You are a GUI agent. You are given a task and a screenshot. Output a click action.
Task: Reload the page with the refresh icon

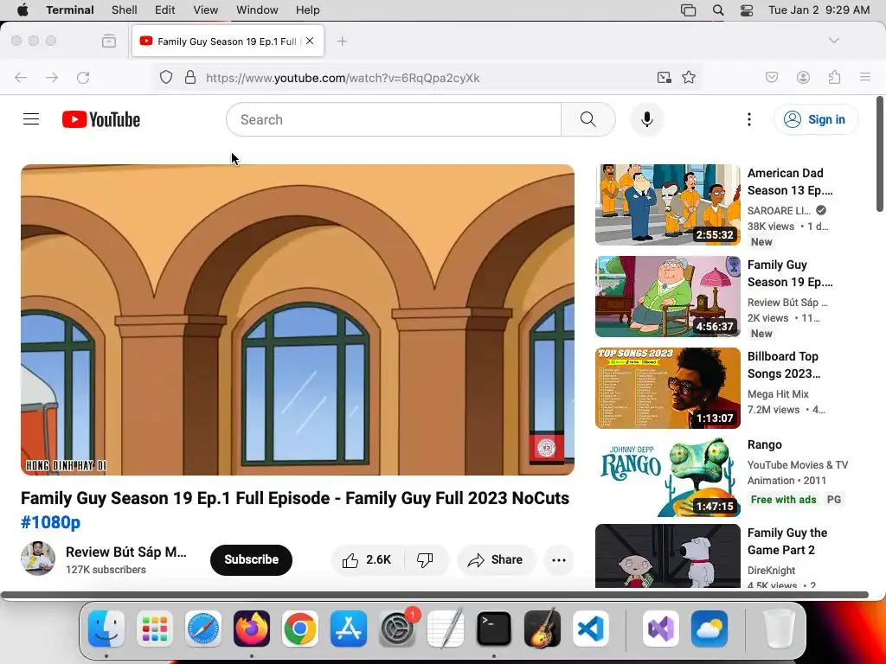pos(83,77)
